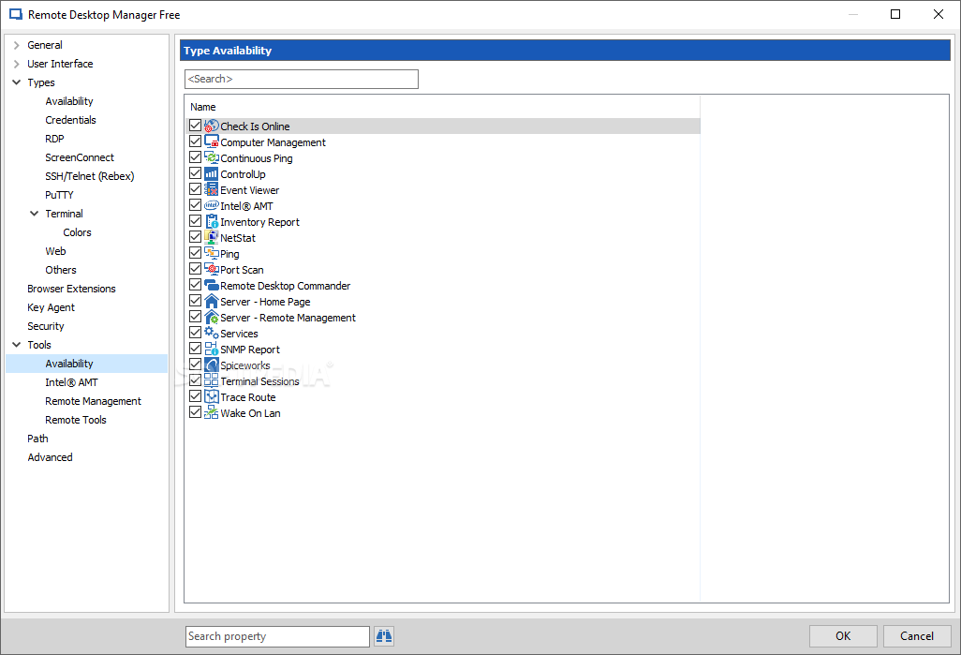Click the Cancel button
Screen dimensions: 961x655
coord(917,636)
